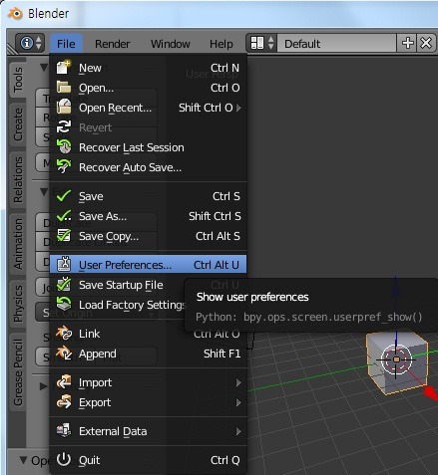The image size is (438, 475).
Task: Choose New from File menu
Action: coord(149,68)
